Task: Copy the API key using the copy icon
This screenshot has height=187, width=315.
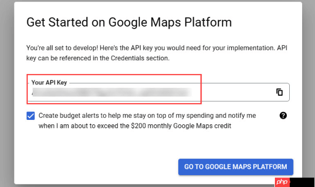Action: (x=279, y=92)
